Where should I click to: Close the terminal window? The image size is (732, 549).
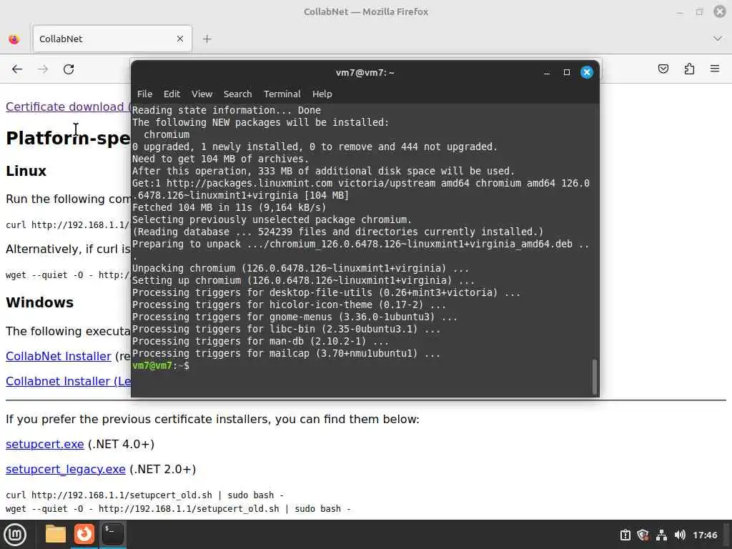coord(587,72)
